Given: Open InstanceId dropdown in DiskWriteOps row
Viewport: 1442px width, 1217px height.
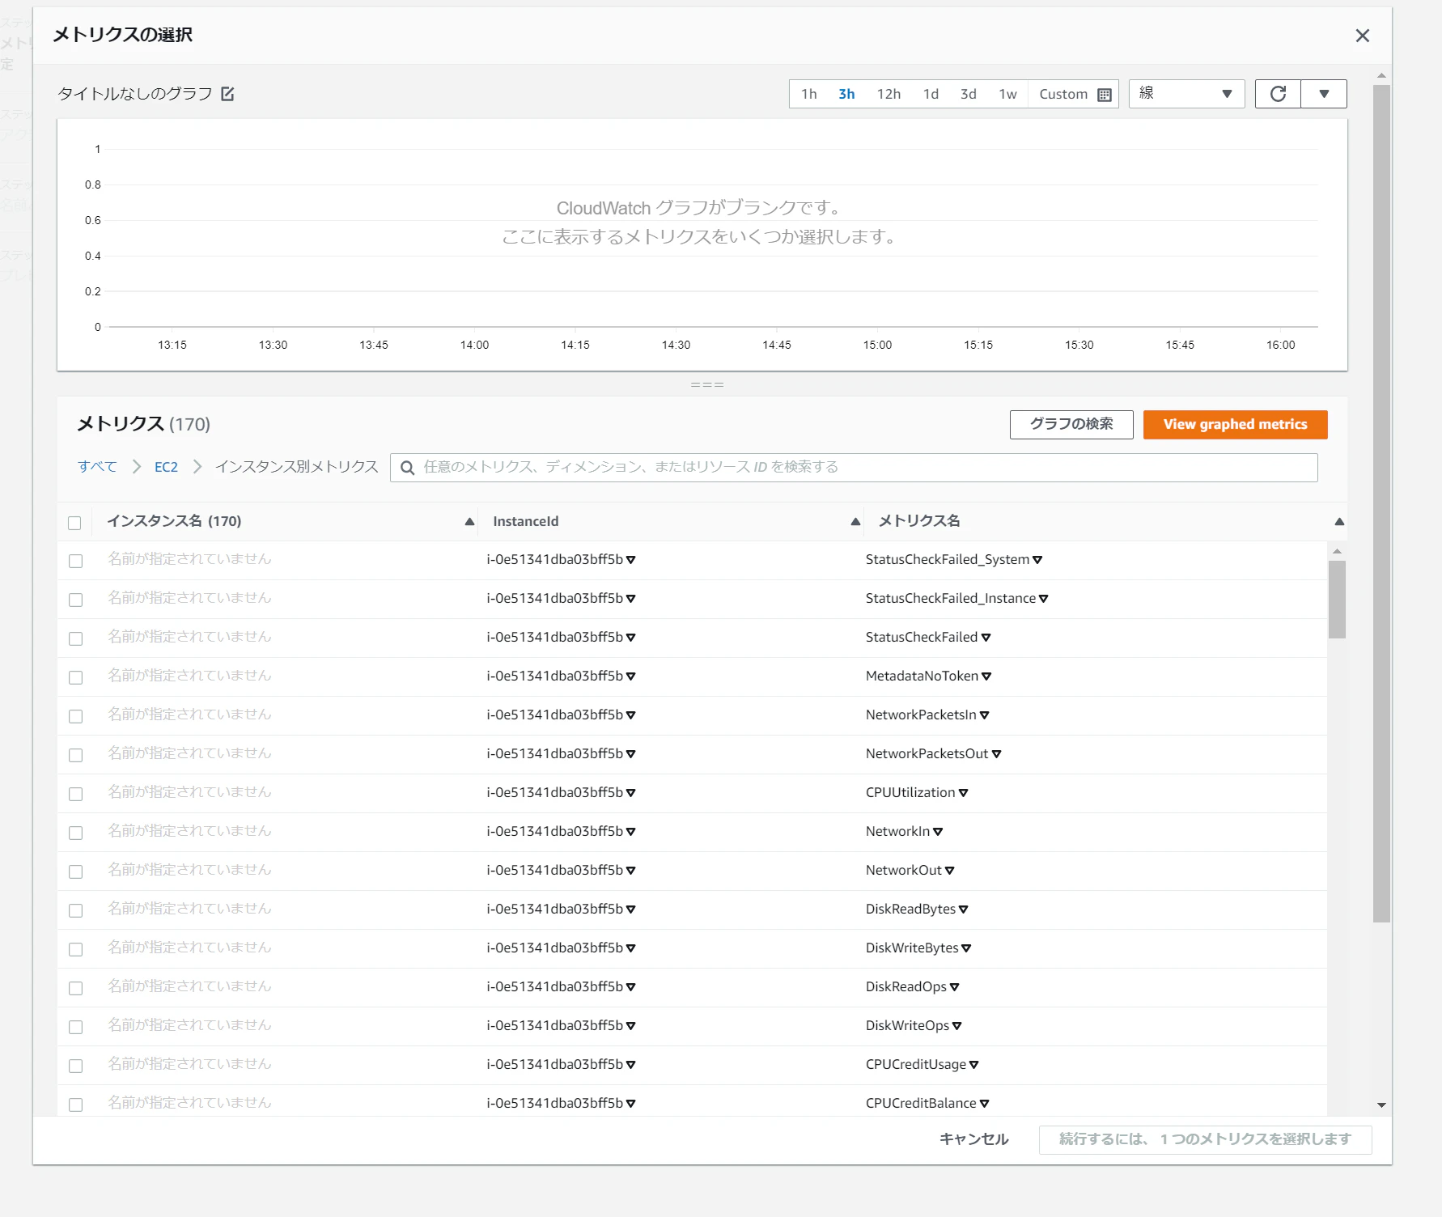Looking at the screenshot, I should tap(630, 1026).
